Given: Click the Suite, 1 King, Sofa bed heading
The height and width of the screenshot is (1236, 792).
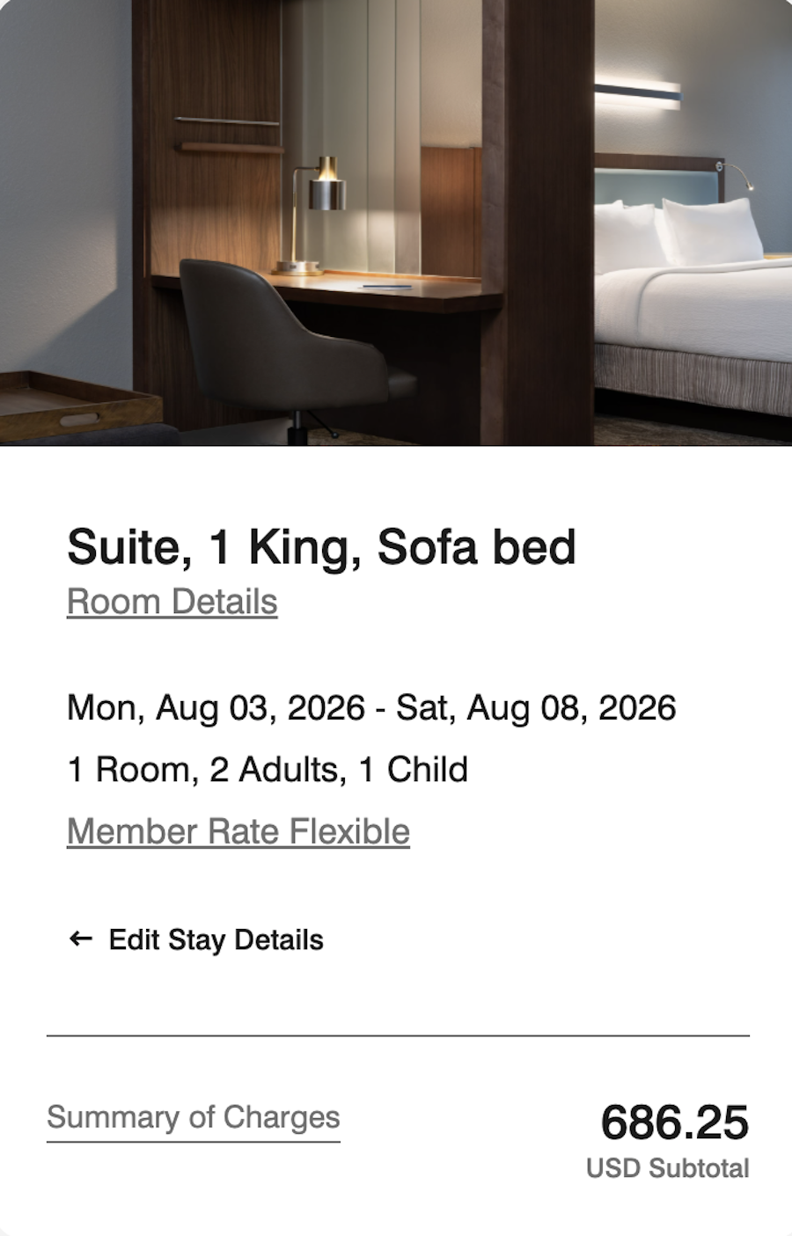Looking at the screenshot, I should [x=321, y=546].
